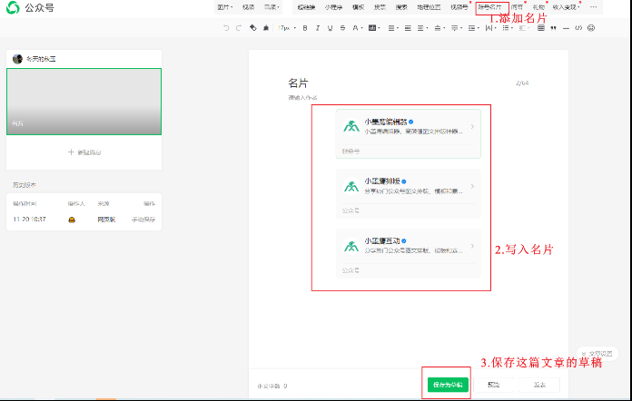Toggle bold formatting
Image resolution: width=632 pixels, height=401 pixels.
coord(305,28)
